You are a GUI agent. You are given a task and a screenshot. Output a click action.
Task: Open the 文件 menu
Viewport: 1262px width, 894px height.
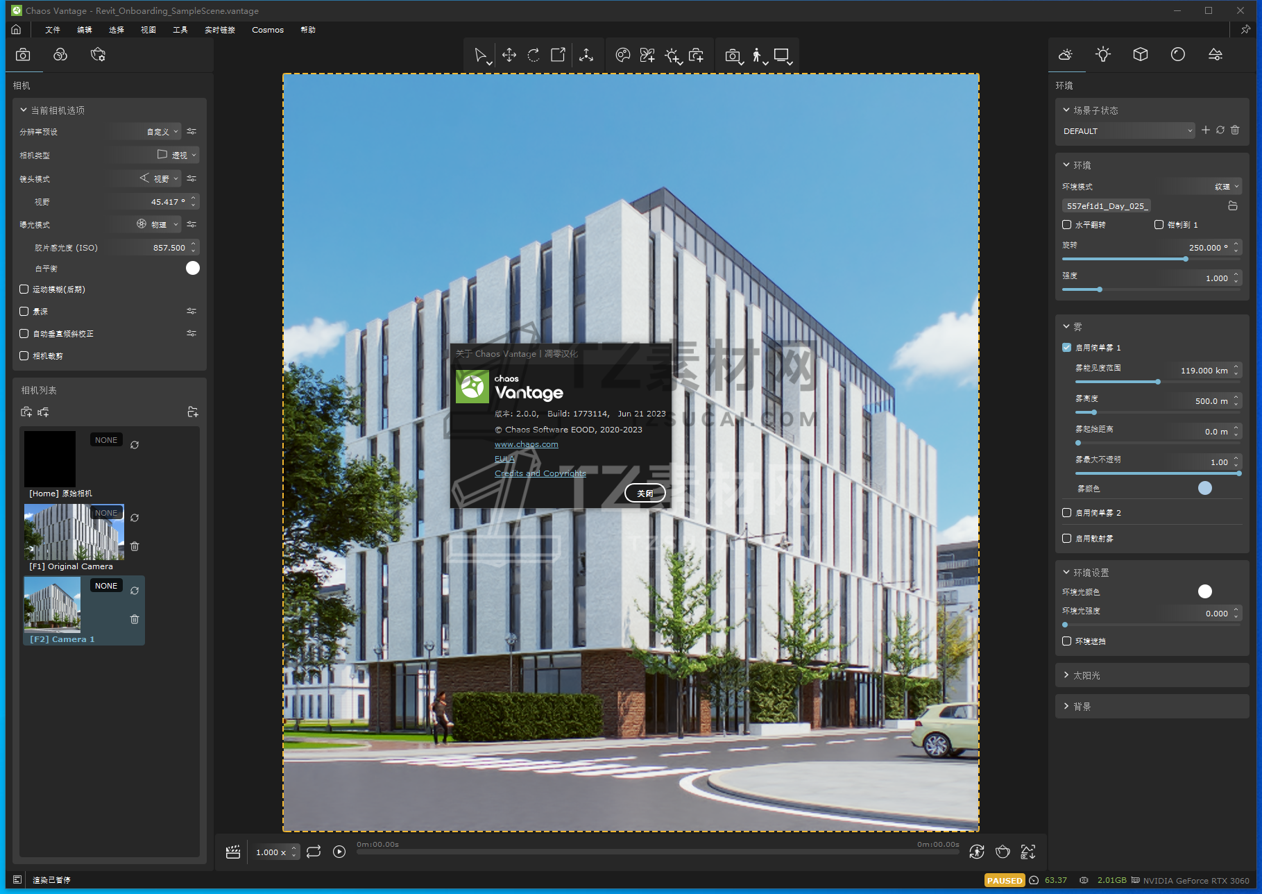[53, 30]
